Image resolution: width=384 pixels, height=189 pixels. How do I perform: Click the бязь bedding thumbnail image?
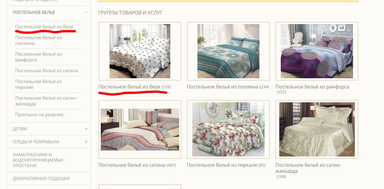140,51
